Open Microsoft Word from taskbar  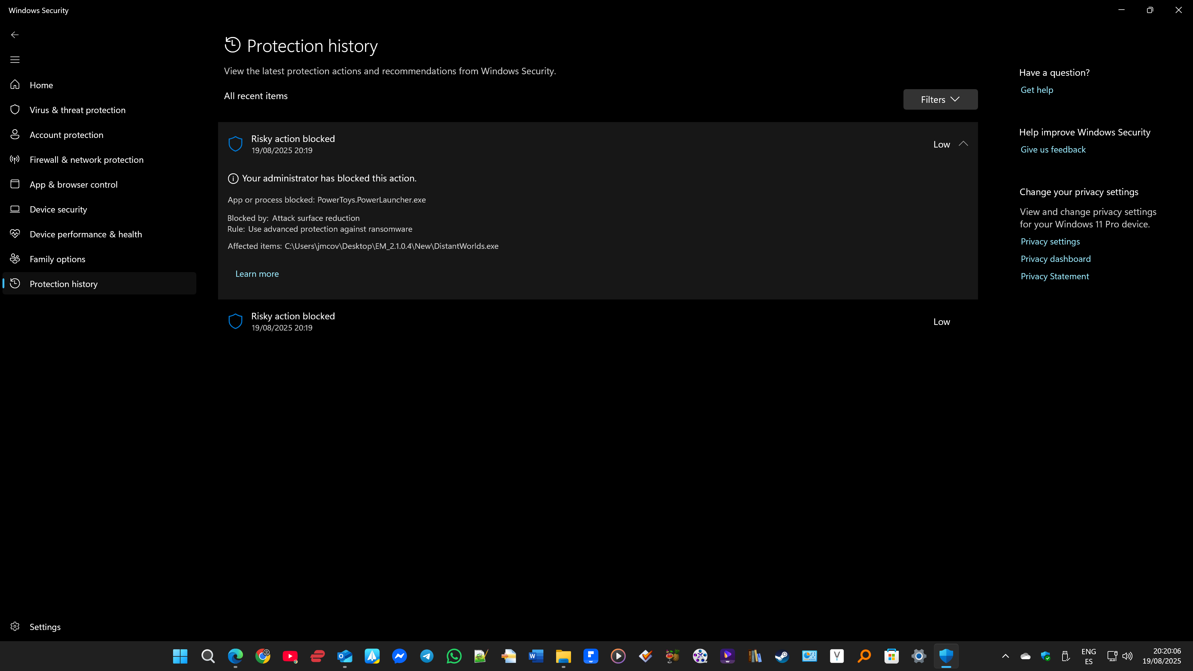[536, 656]
